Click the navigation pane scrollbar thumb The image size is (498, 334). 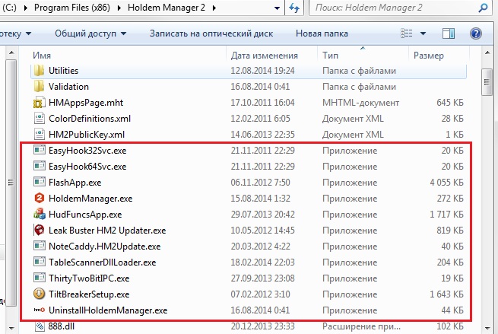pos(11,183)
